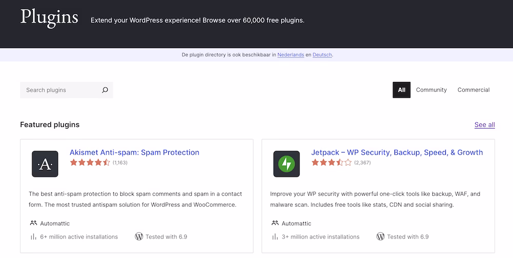This screenshot has height=258, width=513.
Task: Click the search magnifier icon
Action: pyautogui.click(x=105, y=90)
